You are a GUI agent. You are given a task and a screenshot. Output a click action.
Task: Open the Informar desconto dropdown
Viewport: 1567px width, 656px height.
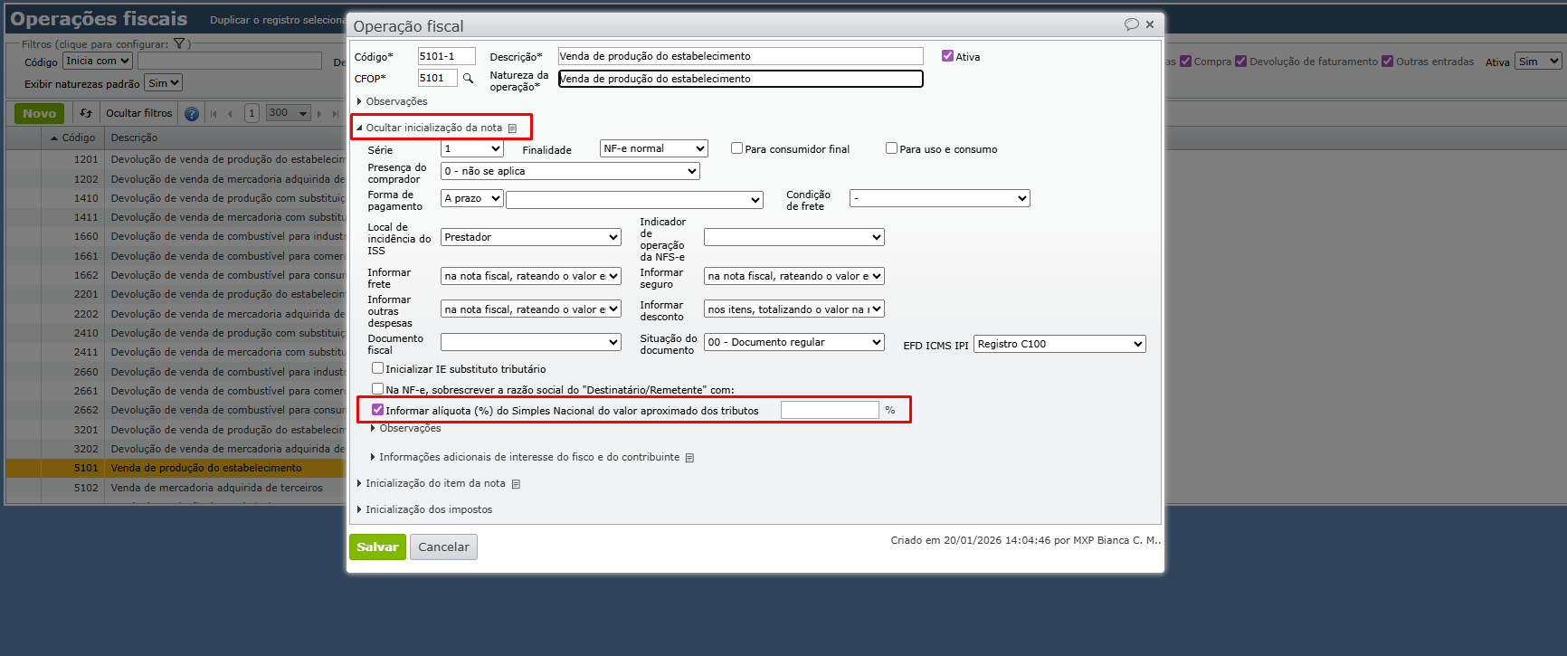(793, 309)
